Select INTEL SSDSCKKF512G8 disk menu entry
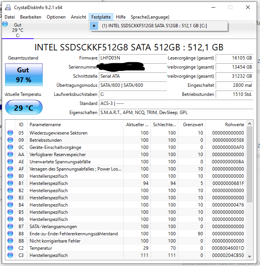The image size is (260, 266). click(x=158, y=26)
